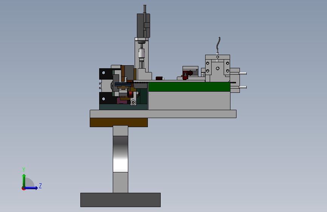The width and height of the screenshot is (327, 212).
Task: Select the dark teal base under the left mechanism
Action: click(123, 107)
